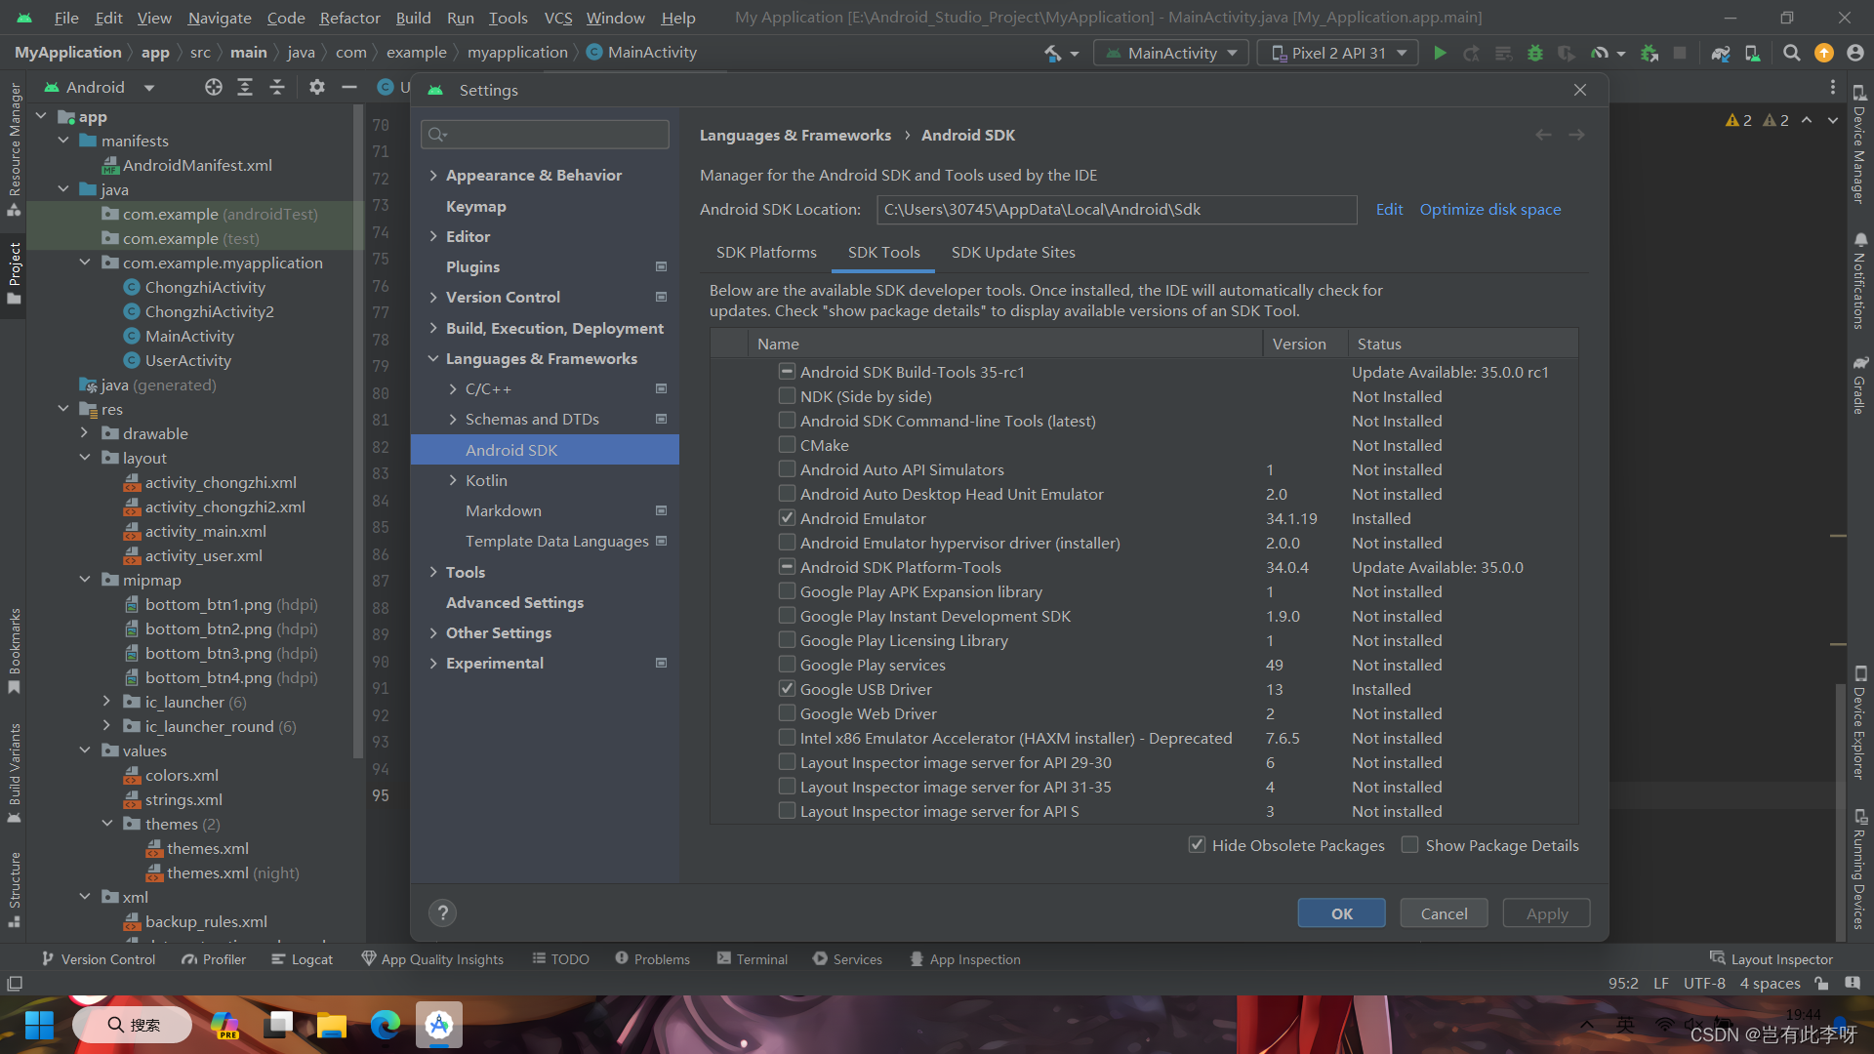Open Running Devices tool window
The height and width of the screenshot is (1054, 1874).
(x=1859, y=869)
